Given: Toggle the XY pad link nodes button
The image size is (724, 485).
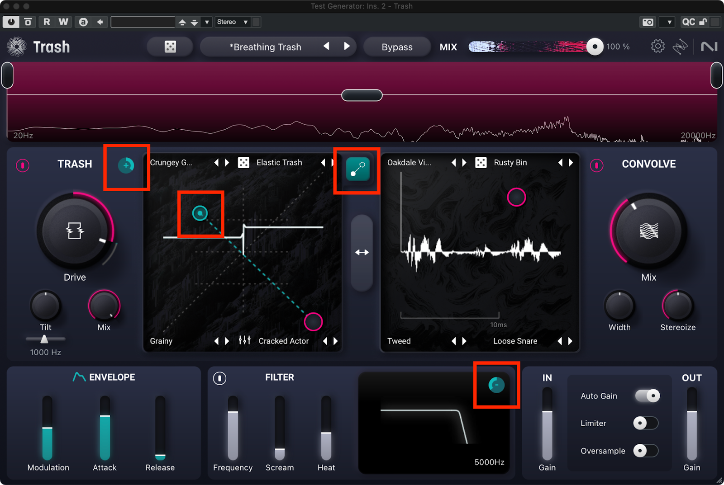Looking at the screenshot, I should point(357,169).
